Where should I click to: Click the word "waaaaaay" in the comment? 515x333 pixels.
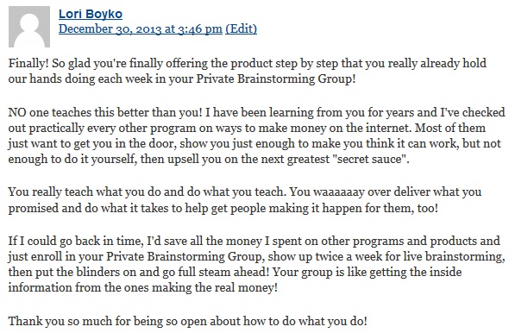[x=339, y=192]
